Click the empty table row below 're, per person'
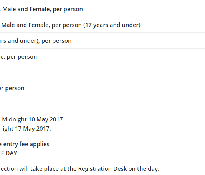This screenshot has width=205, height=175. click(102, 72)
